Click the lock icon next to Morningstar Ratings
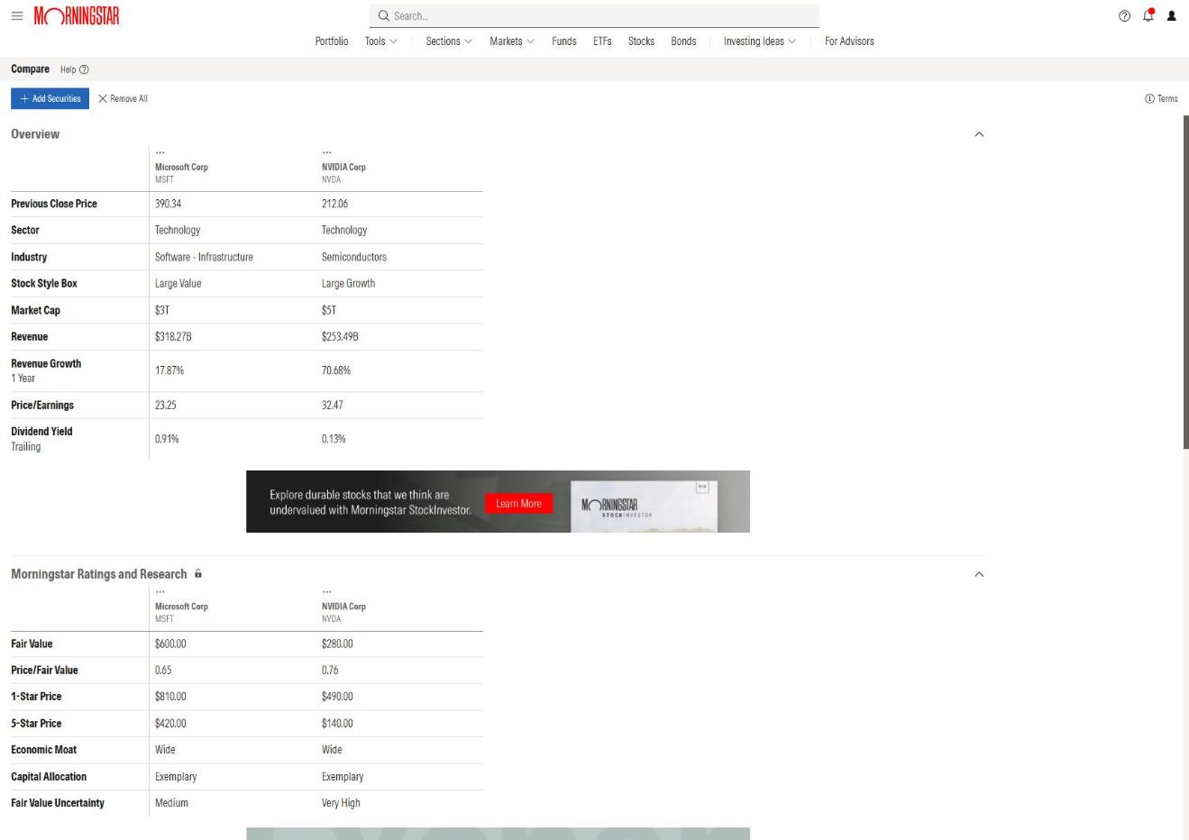This screenshot has width=1189, height=840. 198,573
